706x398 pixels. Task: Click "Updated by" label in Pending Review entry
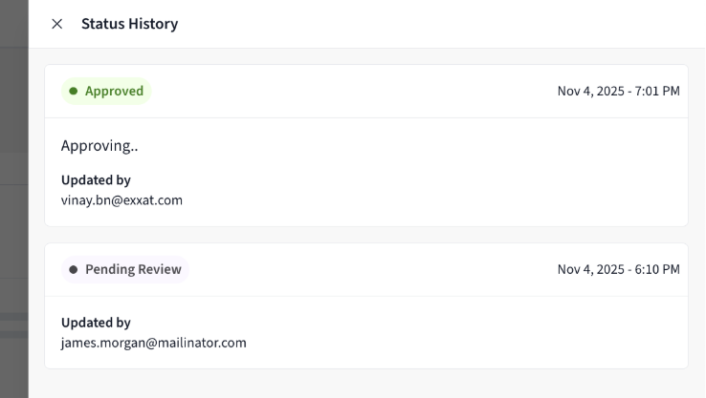96,323
